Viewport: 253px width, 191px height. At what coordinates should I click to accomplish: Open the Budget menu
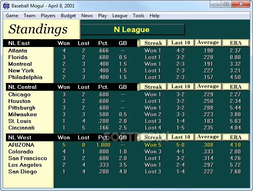pyautogui.click(x=68, y=16)
